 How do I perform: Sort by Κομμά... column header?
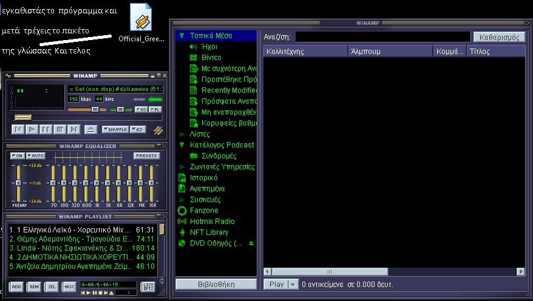pyautogui.click(x=450, y=52)
